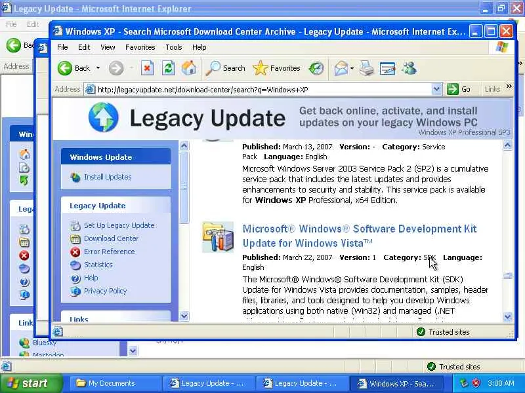Open the View menu
525x393 pixels.
pos(108,47)
